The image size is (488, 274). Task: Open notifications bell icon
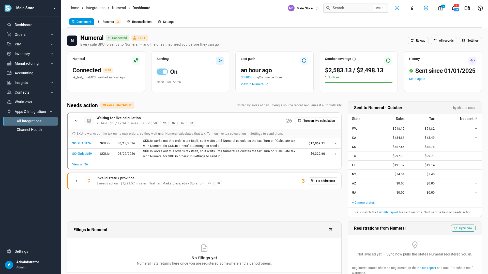coord(454,8)
